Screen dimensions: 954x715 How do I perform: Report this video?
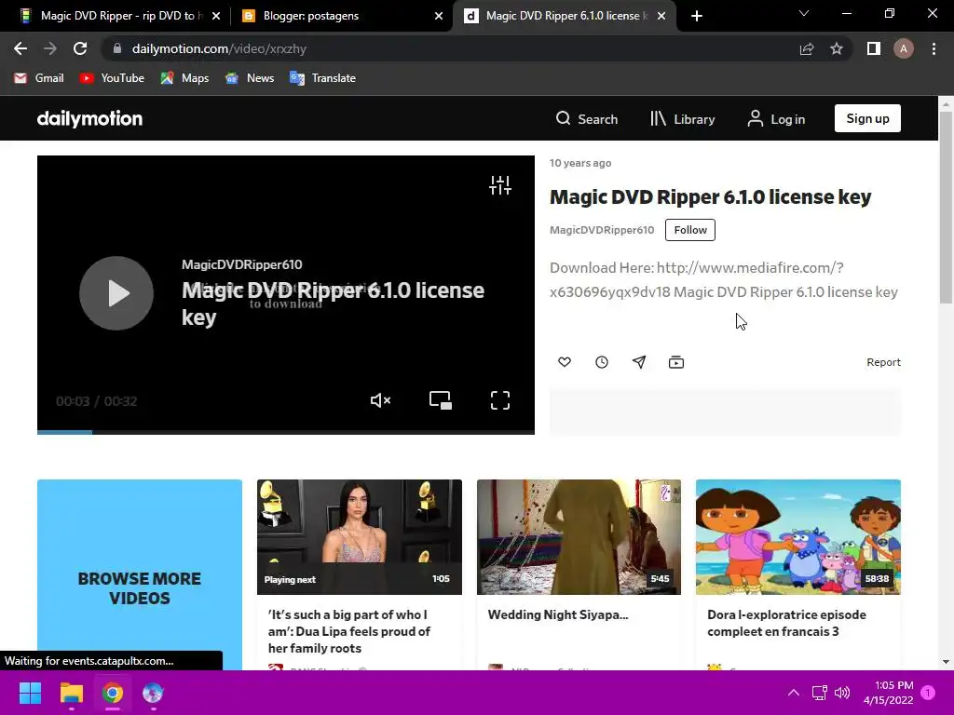[883, 362]
